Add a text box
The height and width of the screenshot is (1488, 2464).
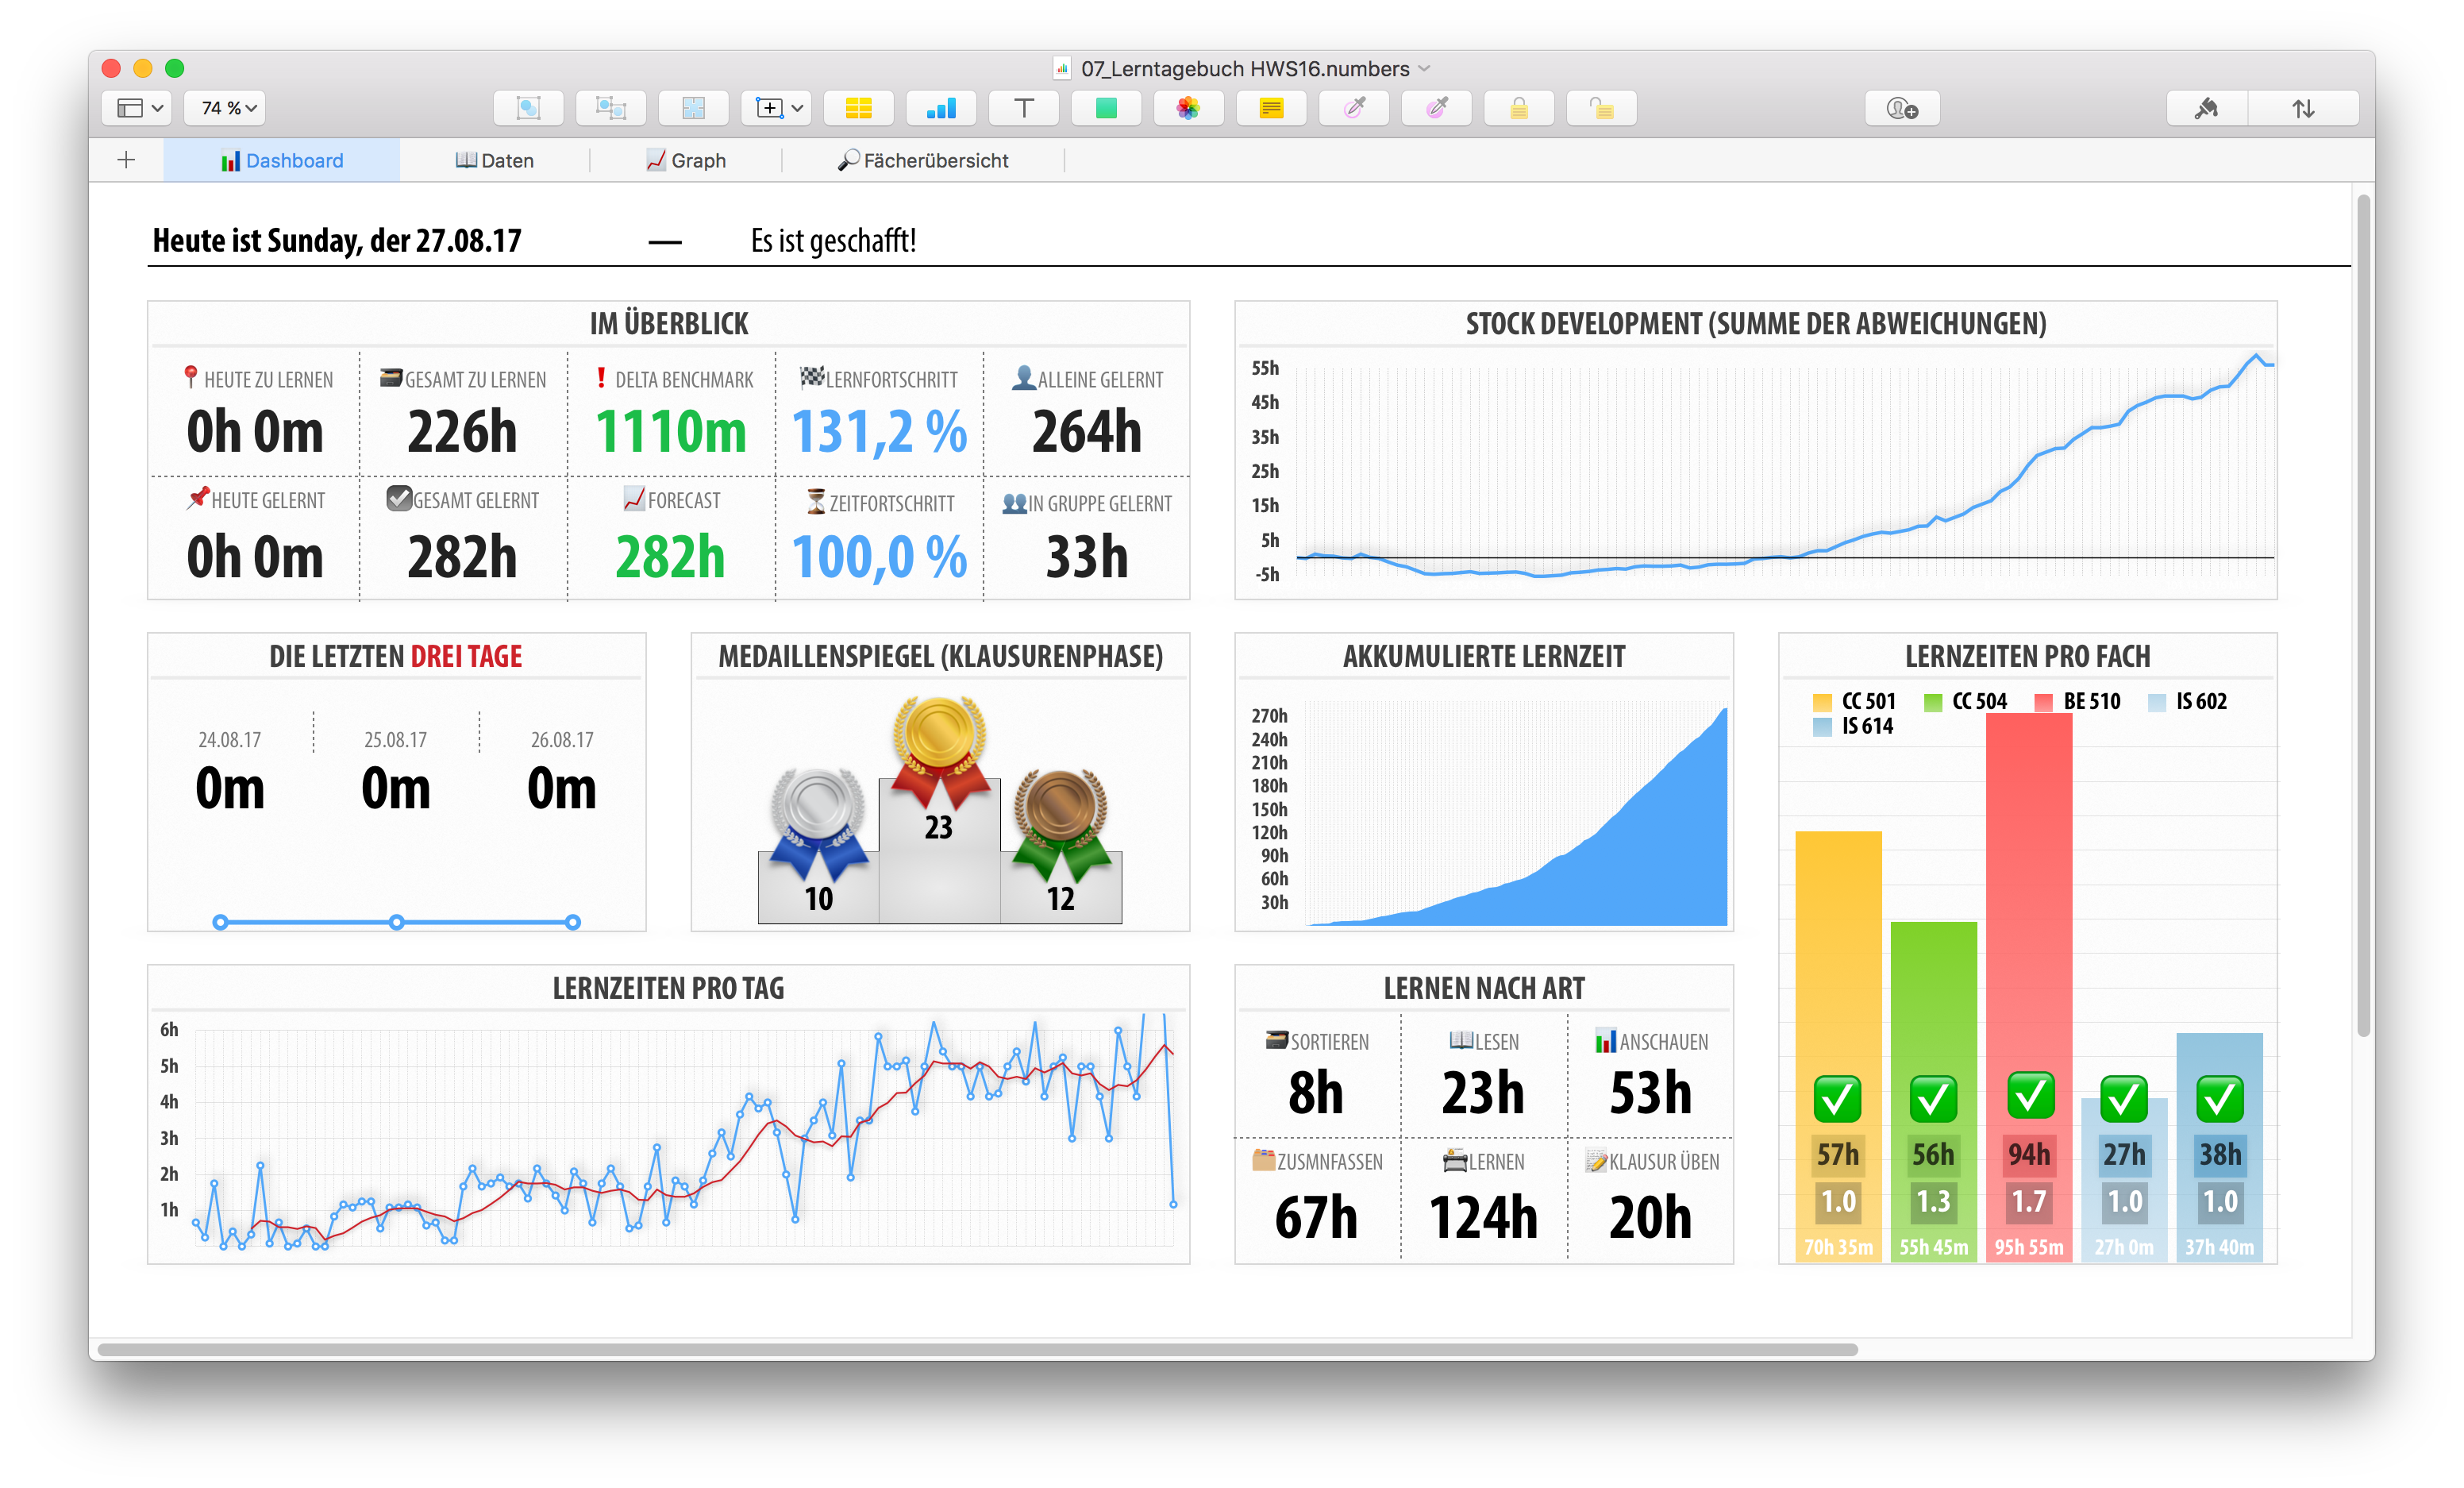tap(1023, 108)
